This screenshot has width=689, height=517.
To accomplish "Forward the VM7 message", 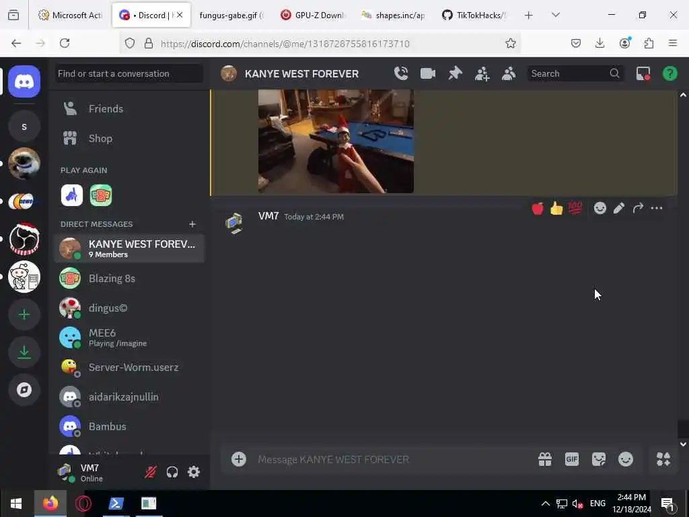I will [x=638, y=208].
